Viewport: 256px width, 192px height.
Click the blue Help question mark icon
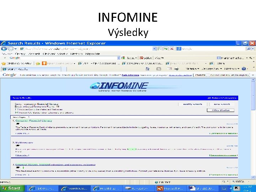tap(244, 69)
